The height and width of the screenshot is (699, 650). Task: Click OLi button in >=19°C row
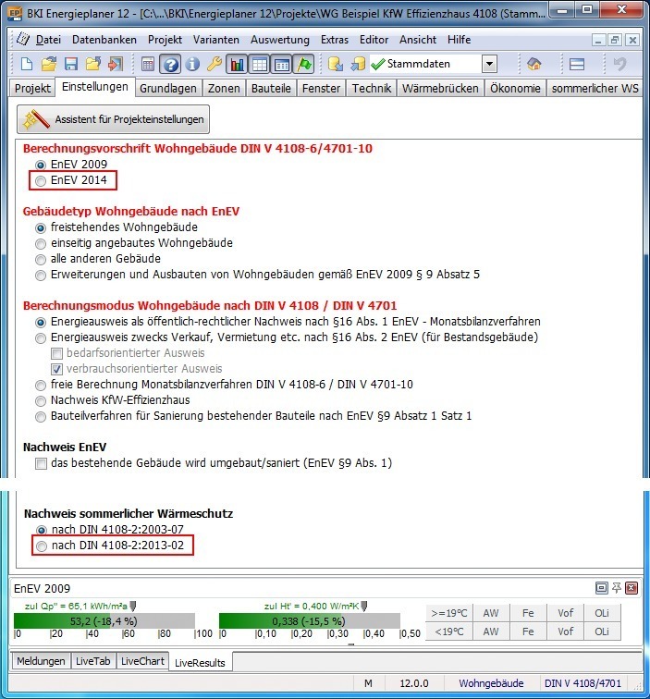tap(602, 613)
